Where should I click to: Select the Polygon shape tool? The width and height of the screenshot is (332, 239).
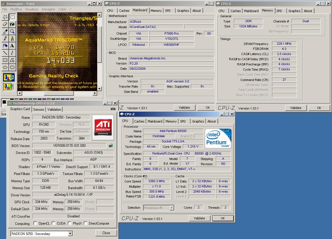click(12, 60)
